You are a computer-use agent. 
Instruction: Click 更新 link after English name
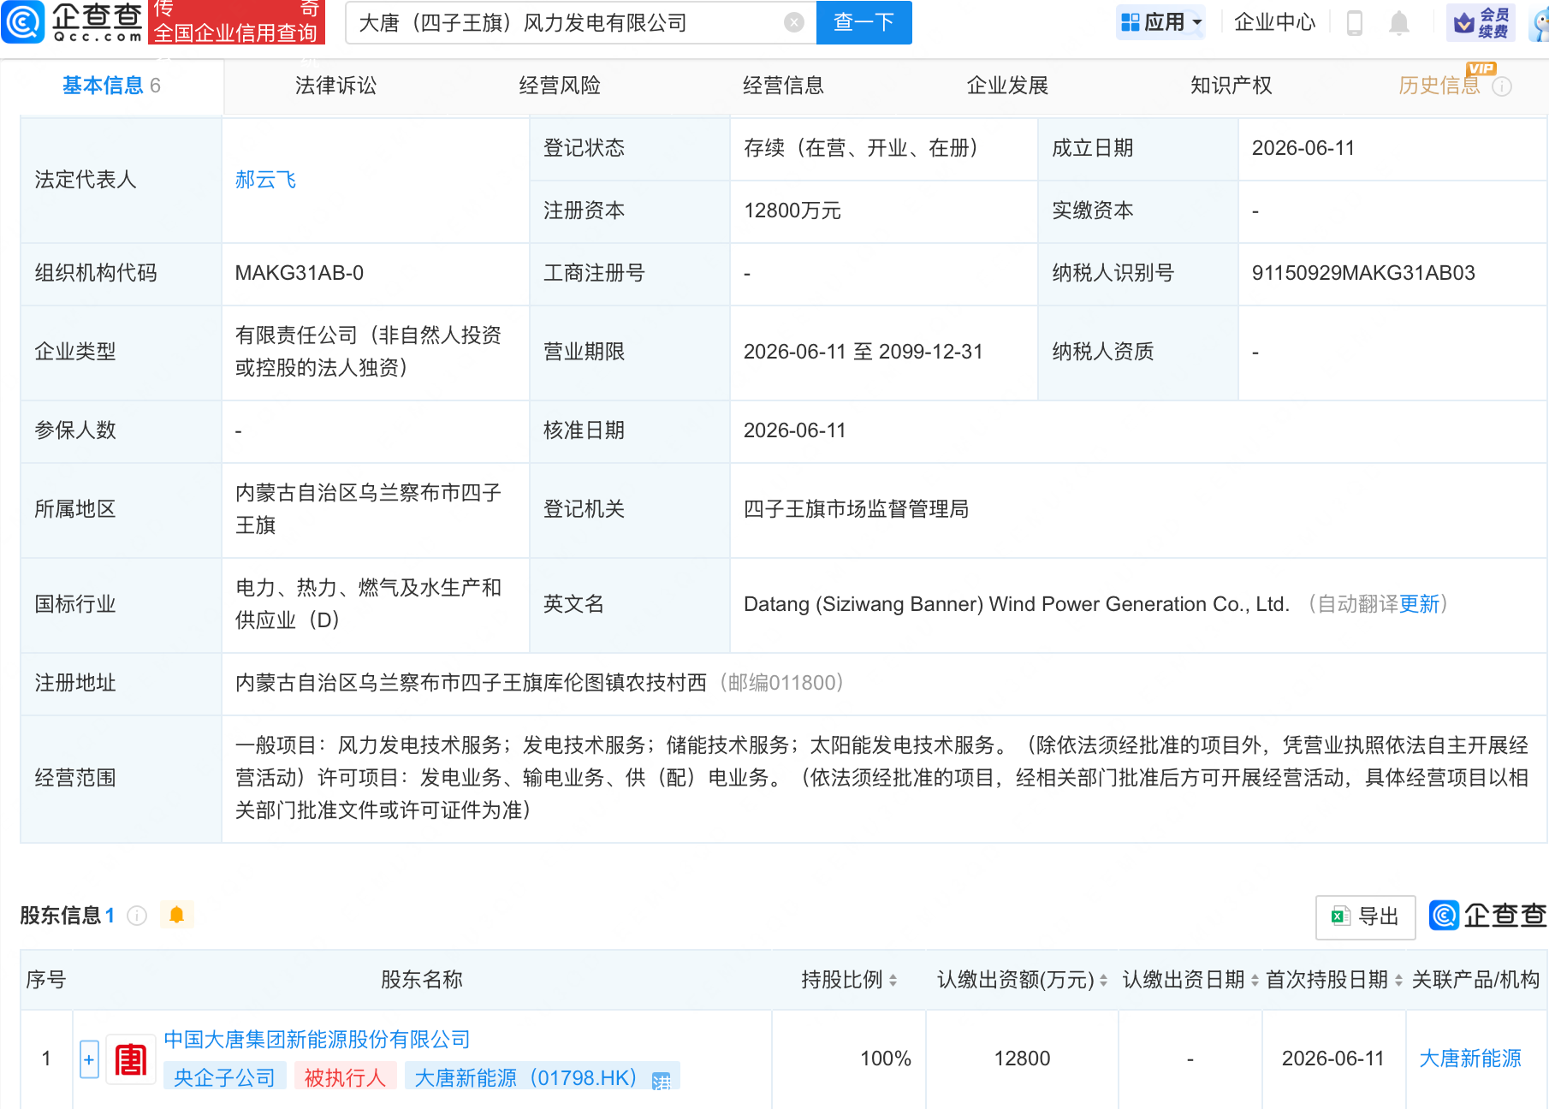click(x=1420, y=604)
